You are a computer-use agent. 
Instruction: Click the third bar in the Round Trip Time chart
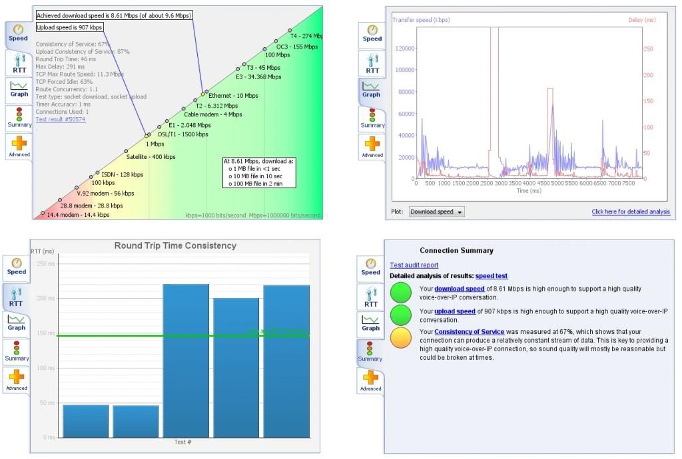[x=186, y=359]
